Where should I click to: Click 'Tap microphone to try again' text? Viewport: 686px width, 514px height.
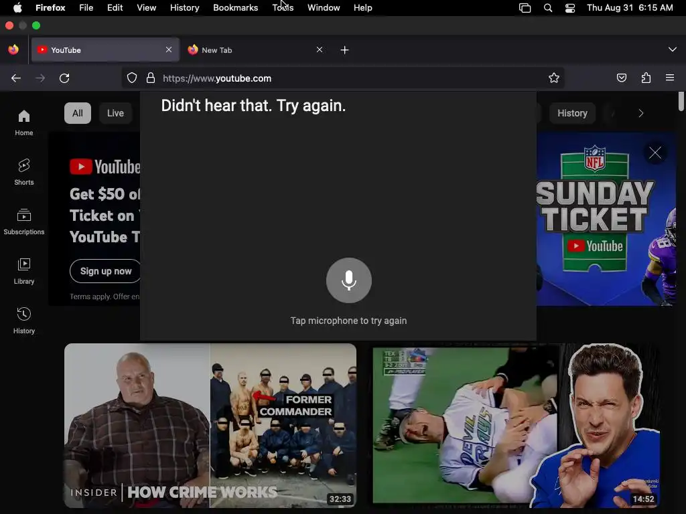point(348,321)
